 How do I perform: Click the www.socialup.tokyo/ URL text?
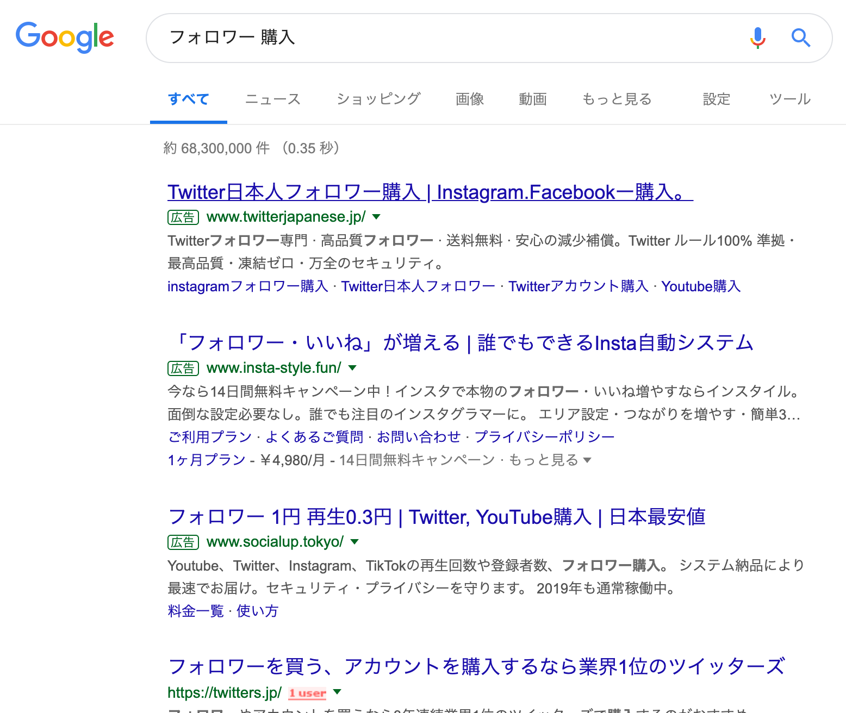(275, 542)
